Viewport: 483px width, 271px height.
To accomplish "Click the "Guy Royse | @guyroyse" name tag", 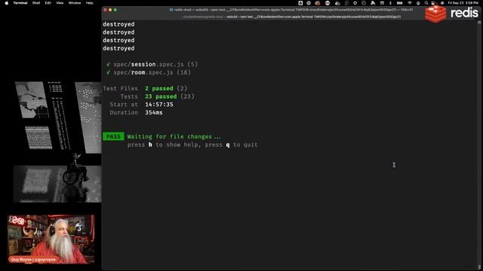I will 33,260.
